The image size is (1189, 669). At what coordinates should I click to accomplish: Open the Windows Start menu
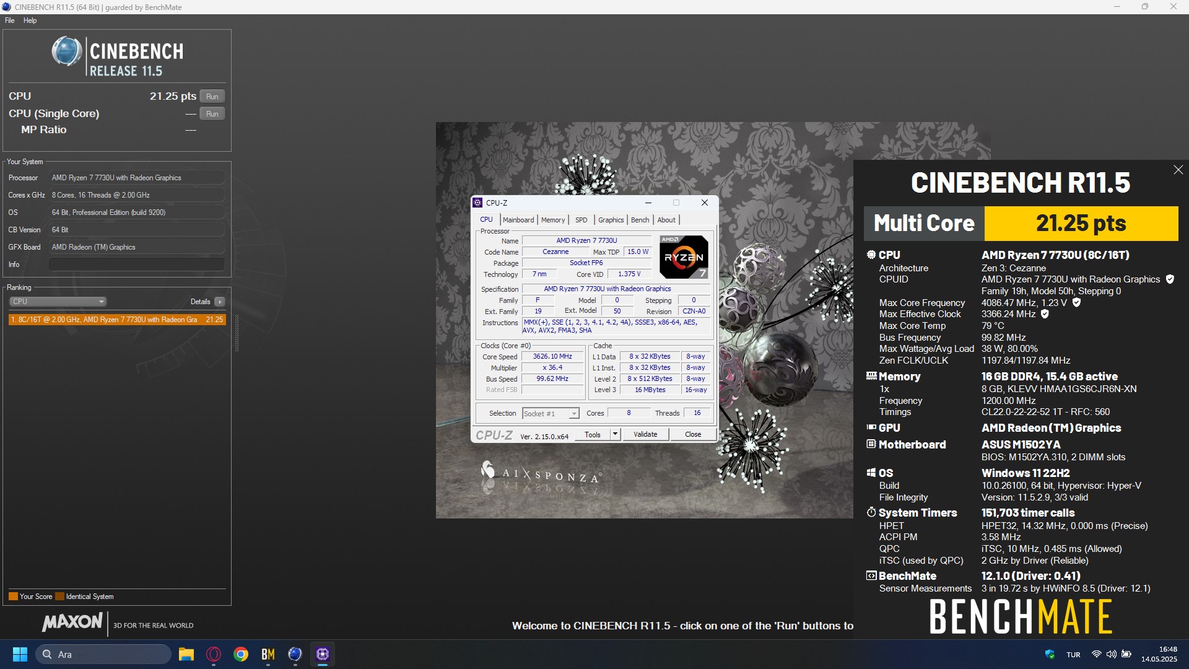pyautogui.click(x=20, y=655)
